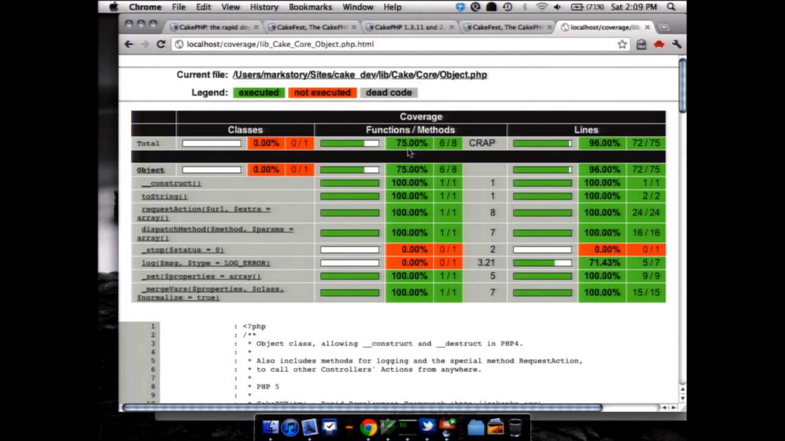Jump to the log($msg, $type = LOG_ERROR) link

coord(205,263)
